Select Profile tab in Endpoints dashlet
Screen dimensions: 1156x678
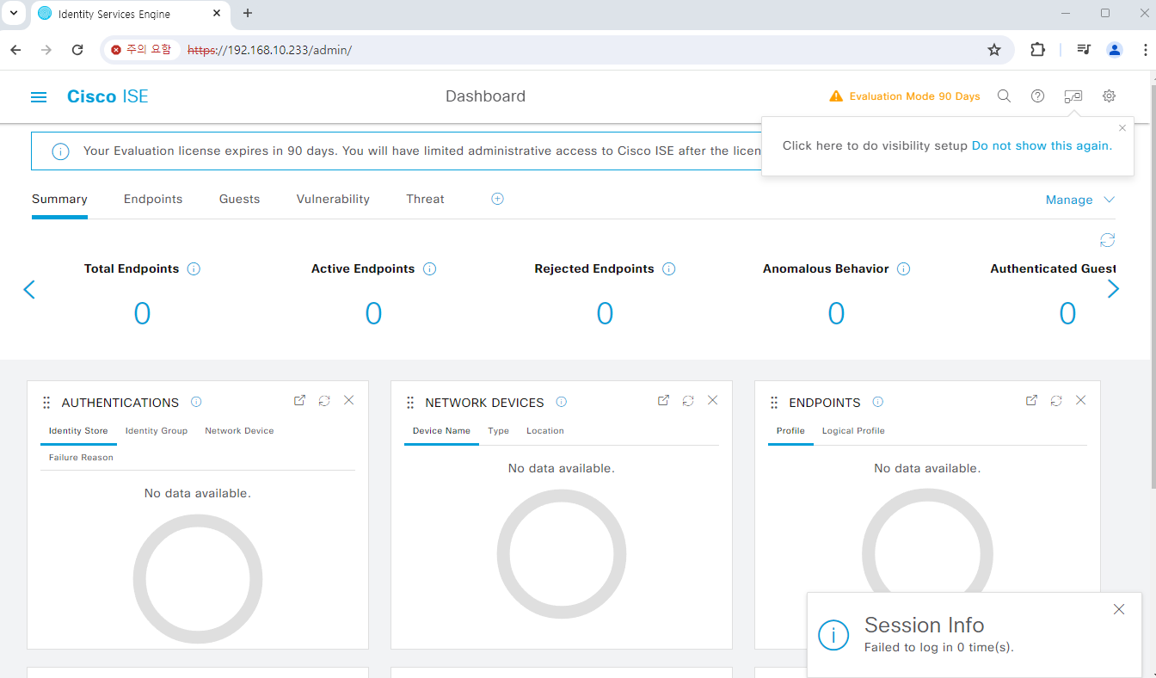click(790, 431)
